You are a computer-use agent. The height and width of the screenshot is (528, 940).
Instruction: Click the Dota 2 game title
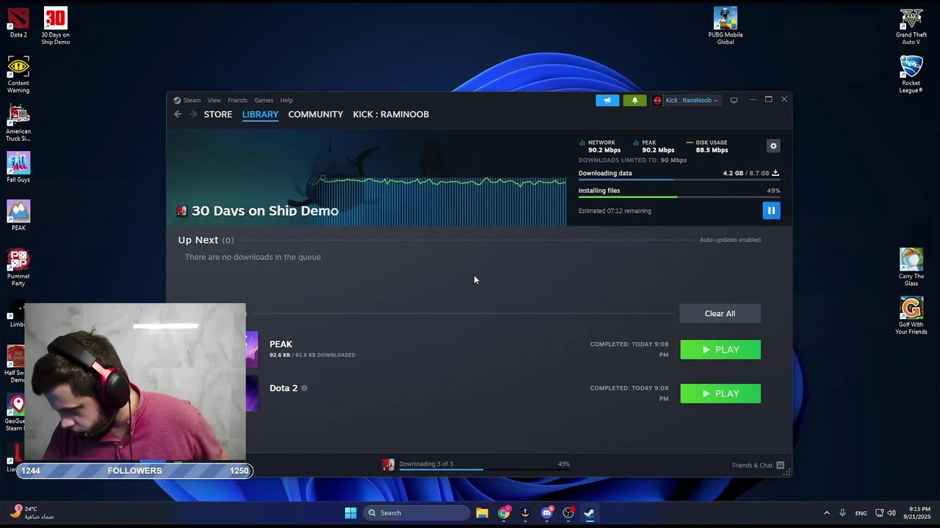283,388
